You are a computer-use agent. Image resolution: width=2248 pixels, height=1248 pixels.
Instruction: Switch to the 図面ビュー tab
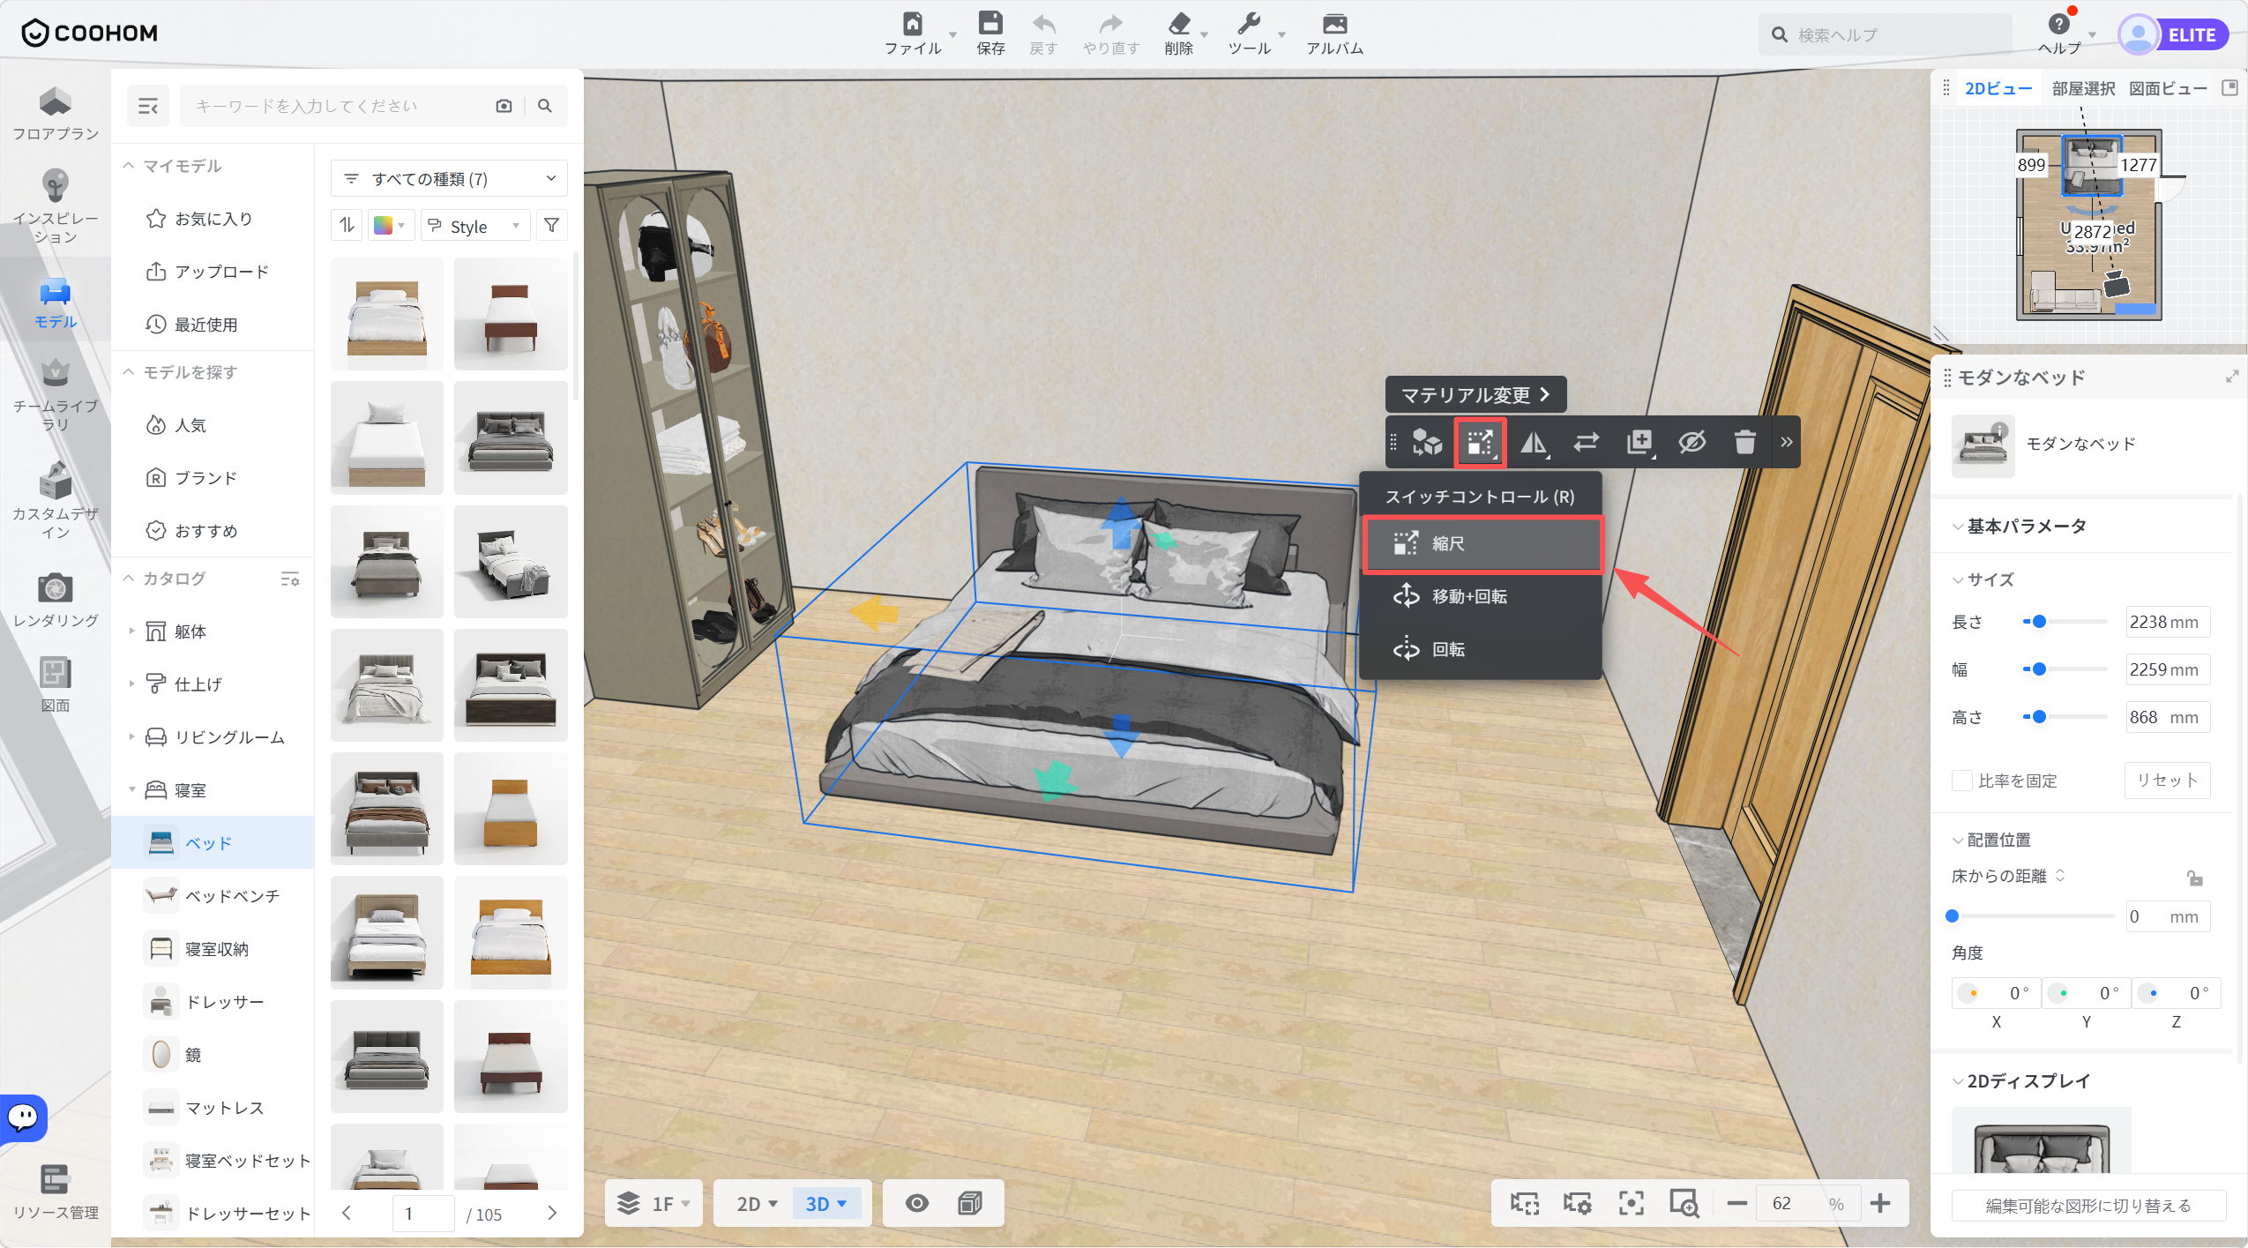tap(2168, 89)
